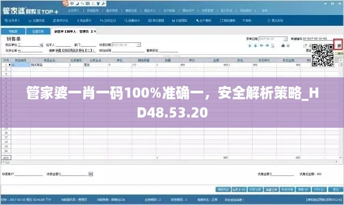Viewport: 344px width, 205px height.
Task: Click the down arrow navigation icon
Action: [x=255, y=46]
